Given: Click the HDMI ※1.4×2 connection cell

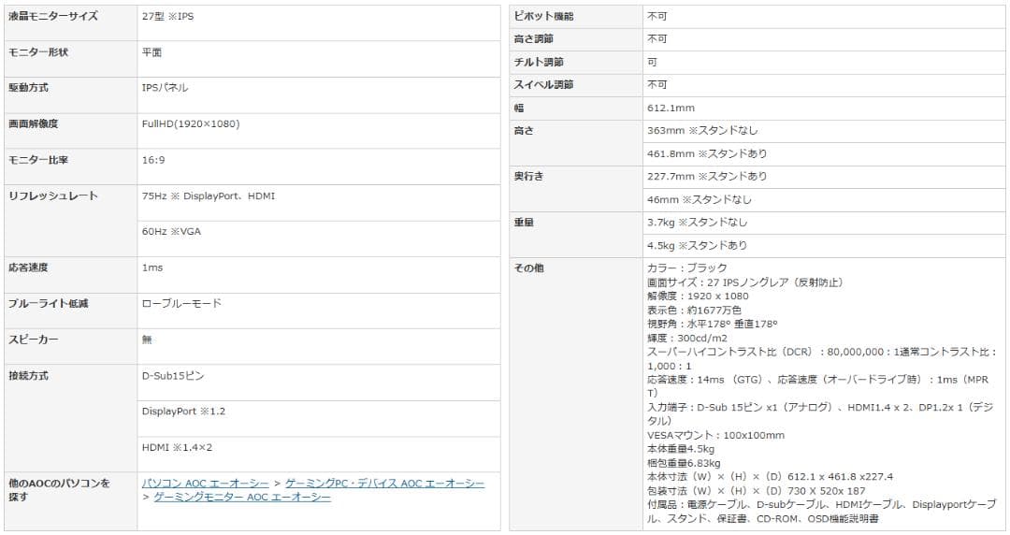Looking at the screenshot, I should [x=177, y=448].
